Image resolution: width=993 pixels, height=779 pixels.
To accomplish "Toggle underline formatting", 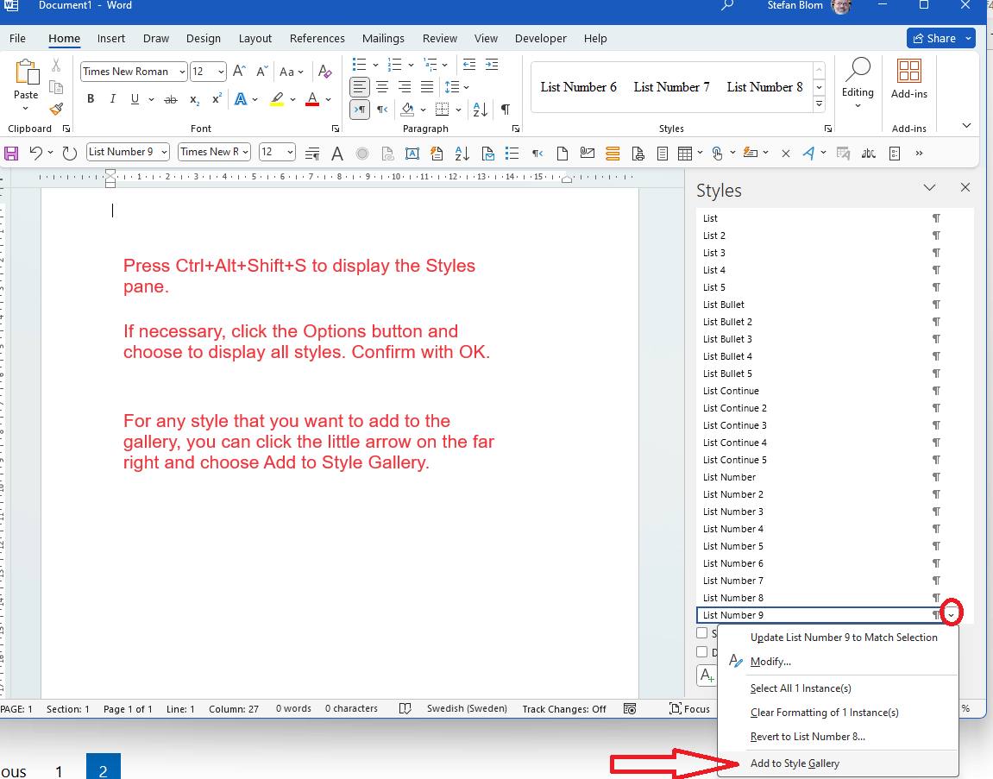I will (x=135, y=98).
